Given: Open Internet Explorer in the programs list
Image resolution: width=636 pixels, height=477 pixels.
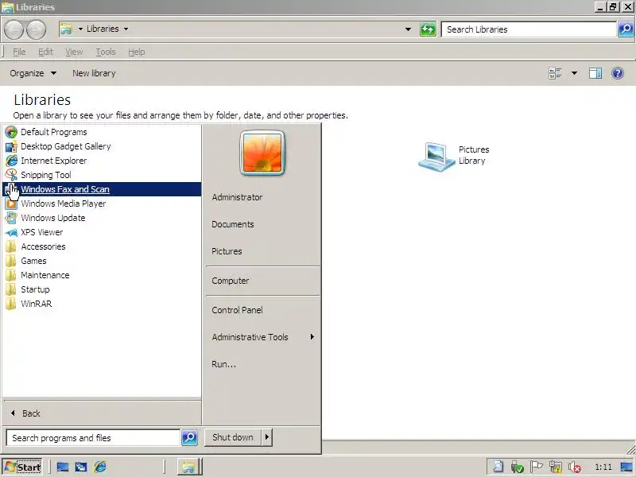Looking at the screenshot, I should (x=102, y=161).
